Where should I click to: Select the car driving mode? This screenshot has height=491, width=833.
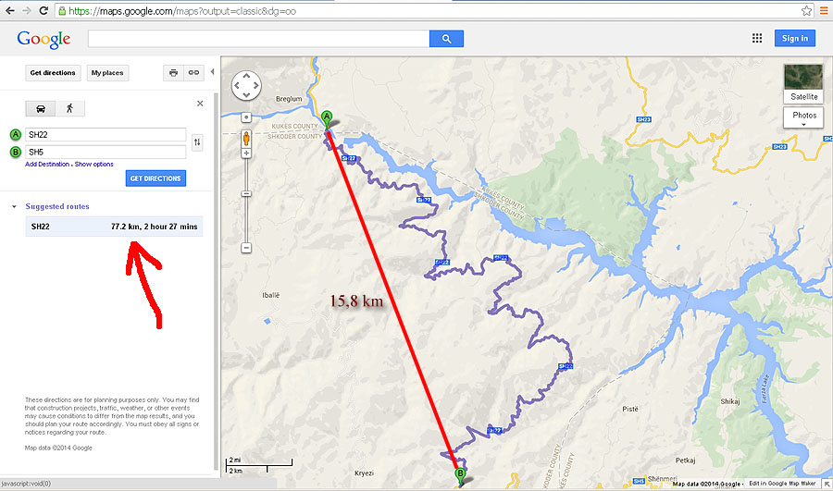[41, 109]
